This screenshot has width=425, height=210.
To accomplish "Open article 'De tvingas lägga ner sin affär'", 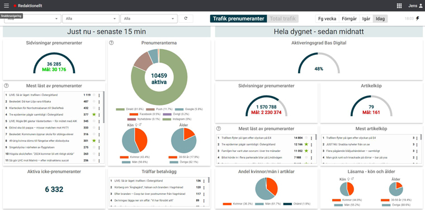I will 144,201.
